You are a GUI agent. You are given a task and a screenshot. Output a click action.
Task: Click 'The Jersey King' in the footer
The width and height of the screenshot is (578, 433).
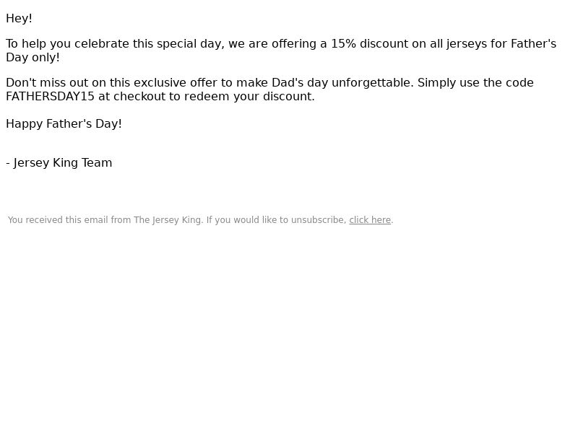coord(168,220)
